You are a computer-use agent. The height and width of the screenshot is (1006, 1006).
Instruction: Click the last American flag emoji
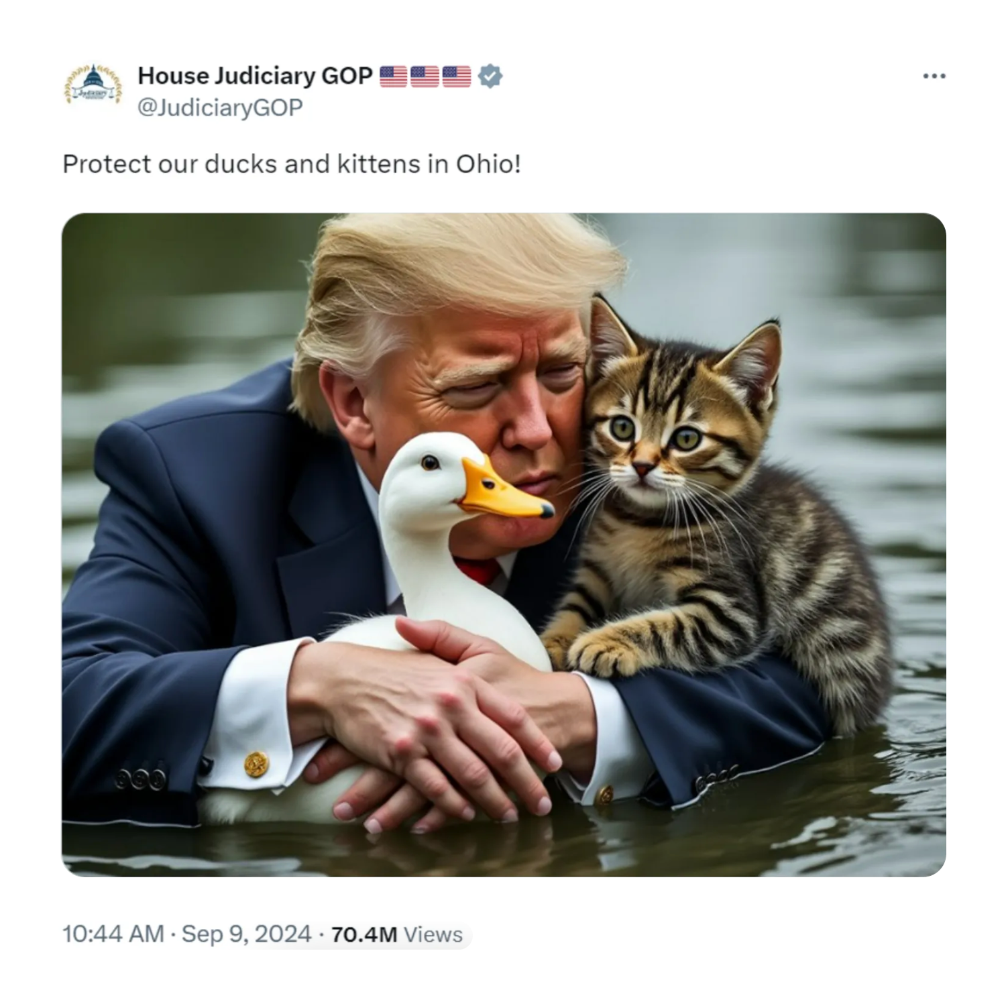click(x=457, y=76)
